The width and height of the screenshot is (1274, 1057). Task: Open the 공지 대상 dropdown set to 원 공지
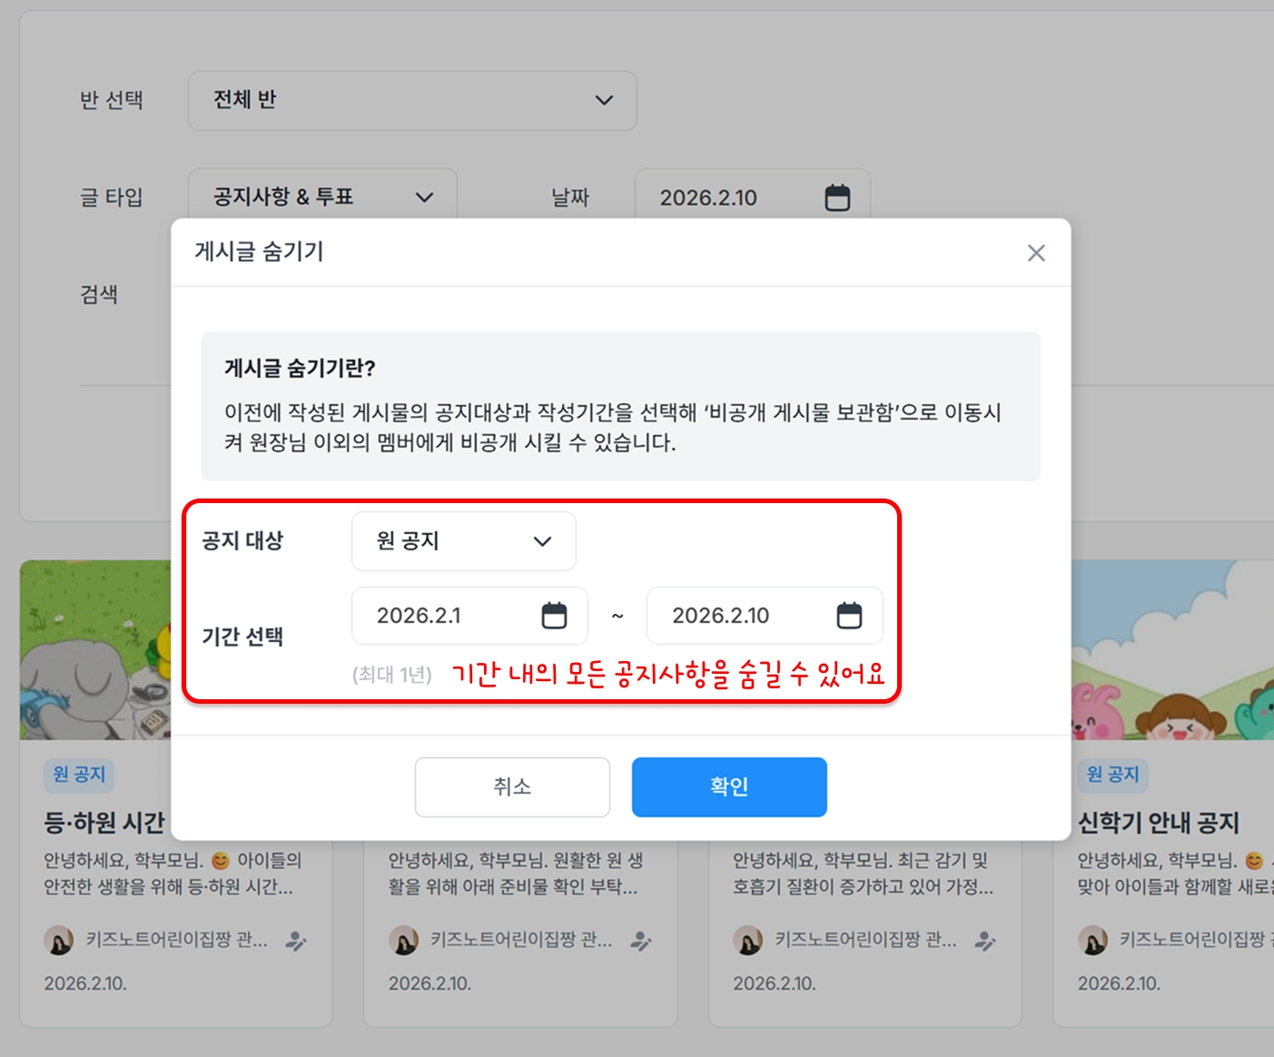(x=463, y=541)
